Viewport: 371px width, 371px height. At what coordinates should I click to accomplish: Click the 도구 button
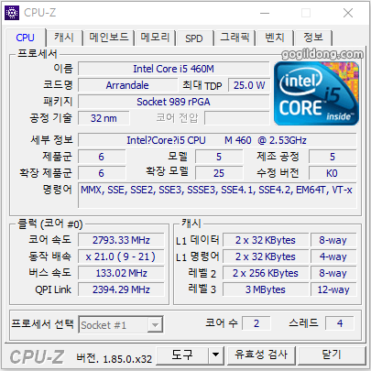pyautogui.click(x=182, y=355)
